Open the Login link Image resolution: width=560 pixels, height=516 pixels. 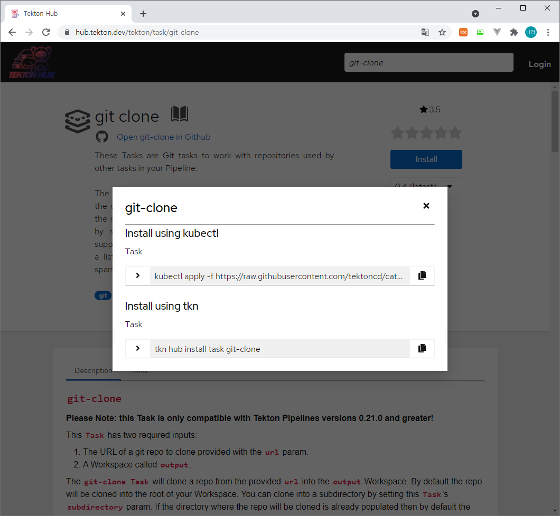point(539,64)
